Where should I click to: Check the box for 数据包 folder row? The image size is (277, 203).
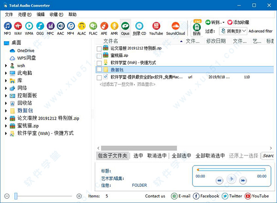click(99, 69)
